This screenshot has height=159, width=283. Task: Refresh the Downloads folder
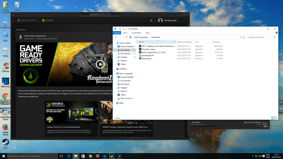click(243, 37)
